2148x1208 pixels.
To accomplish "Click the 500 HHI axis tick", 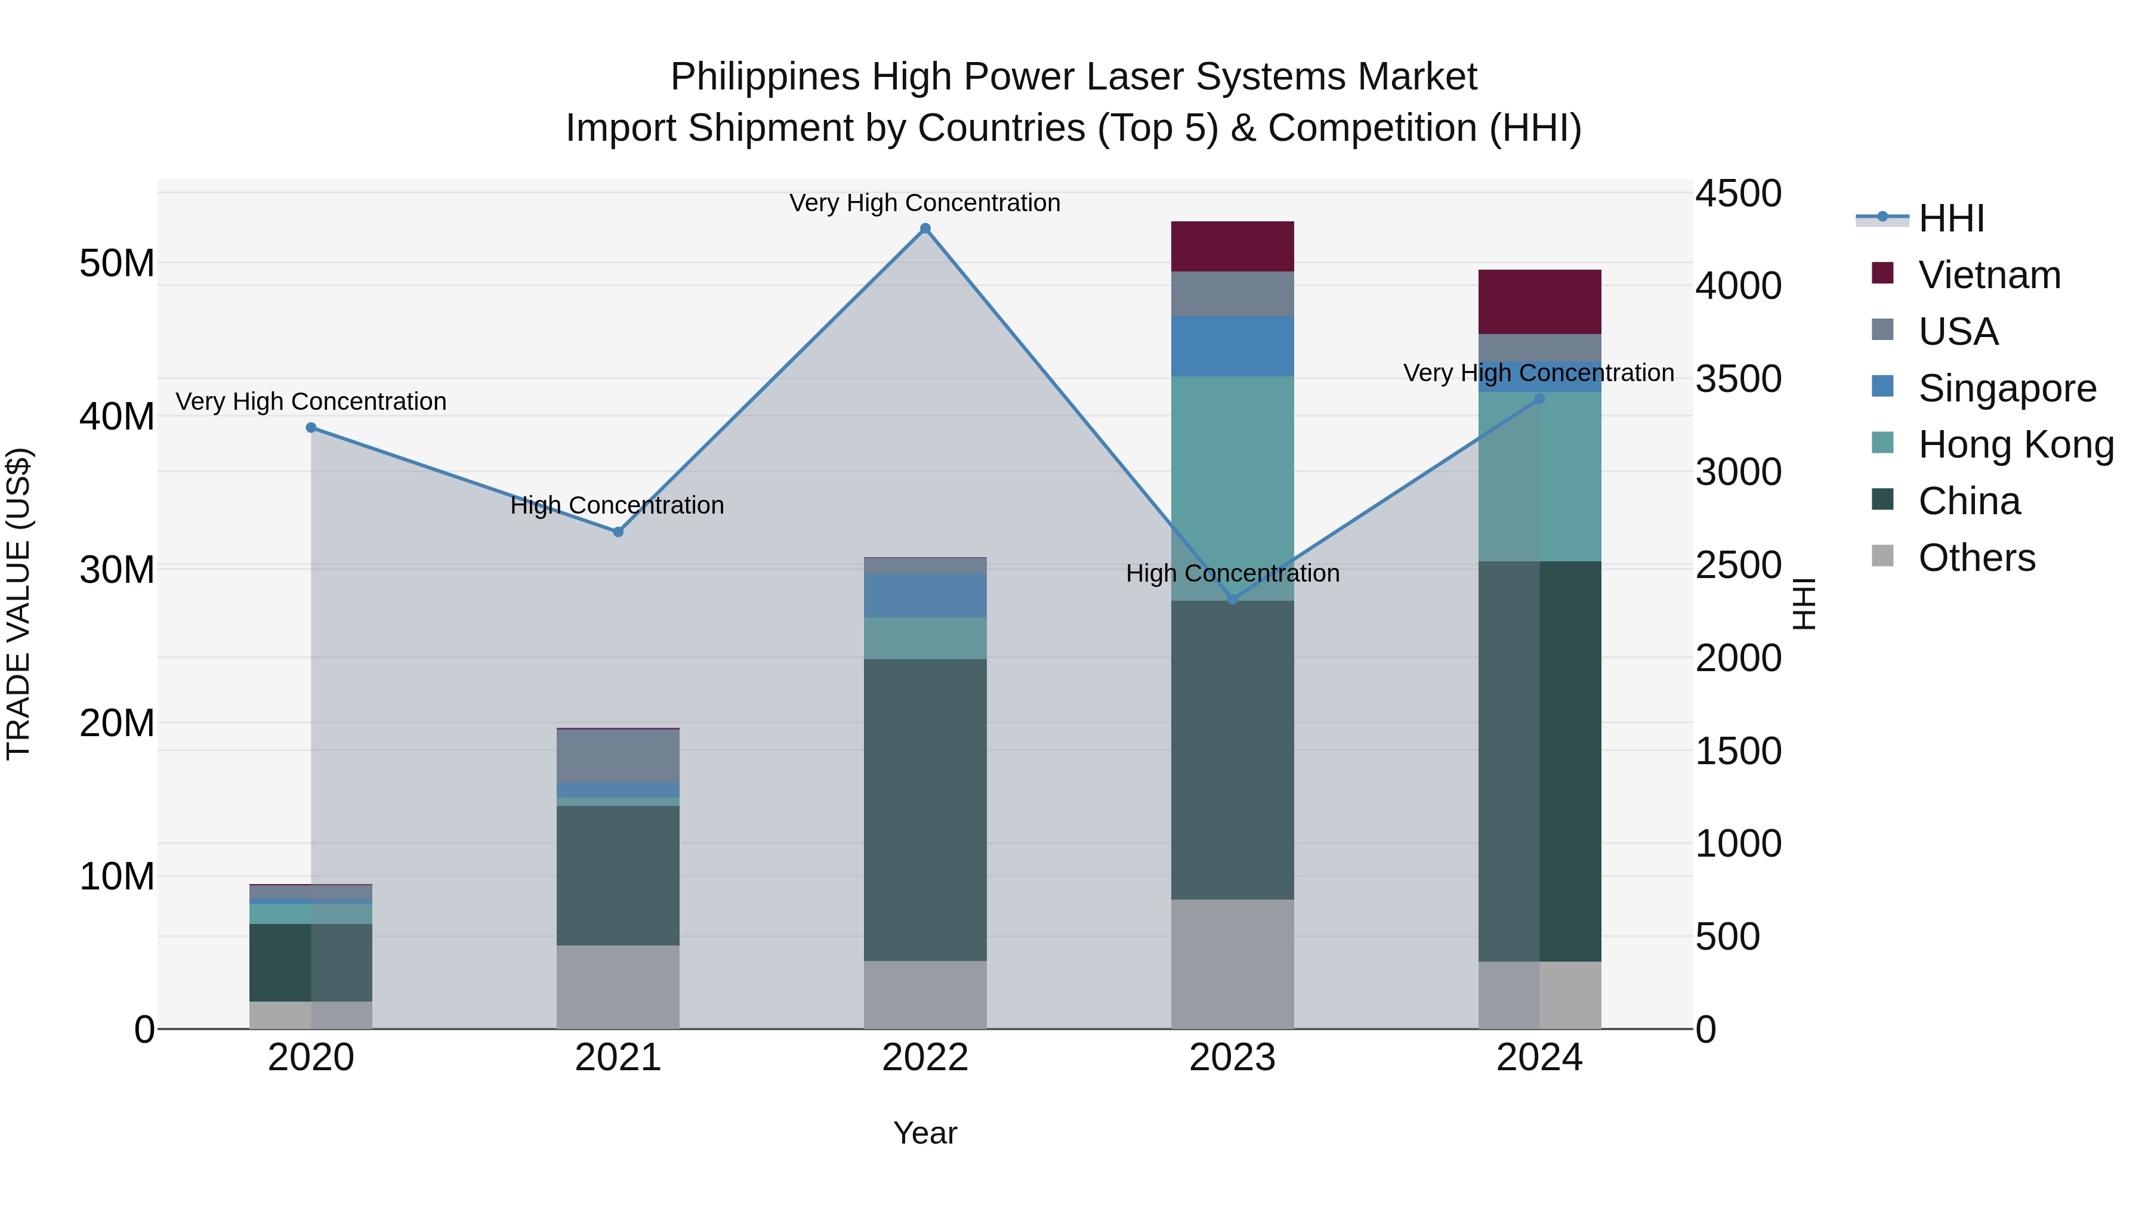I will (1728, 937).
